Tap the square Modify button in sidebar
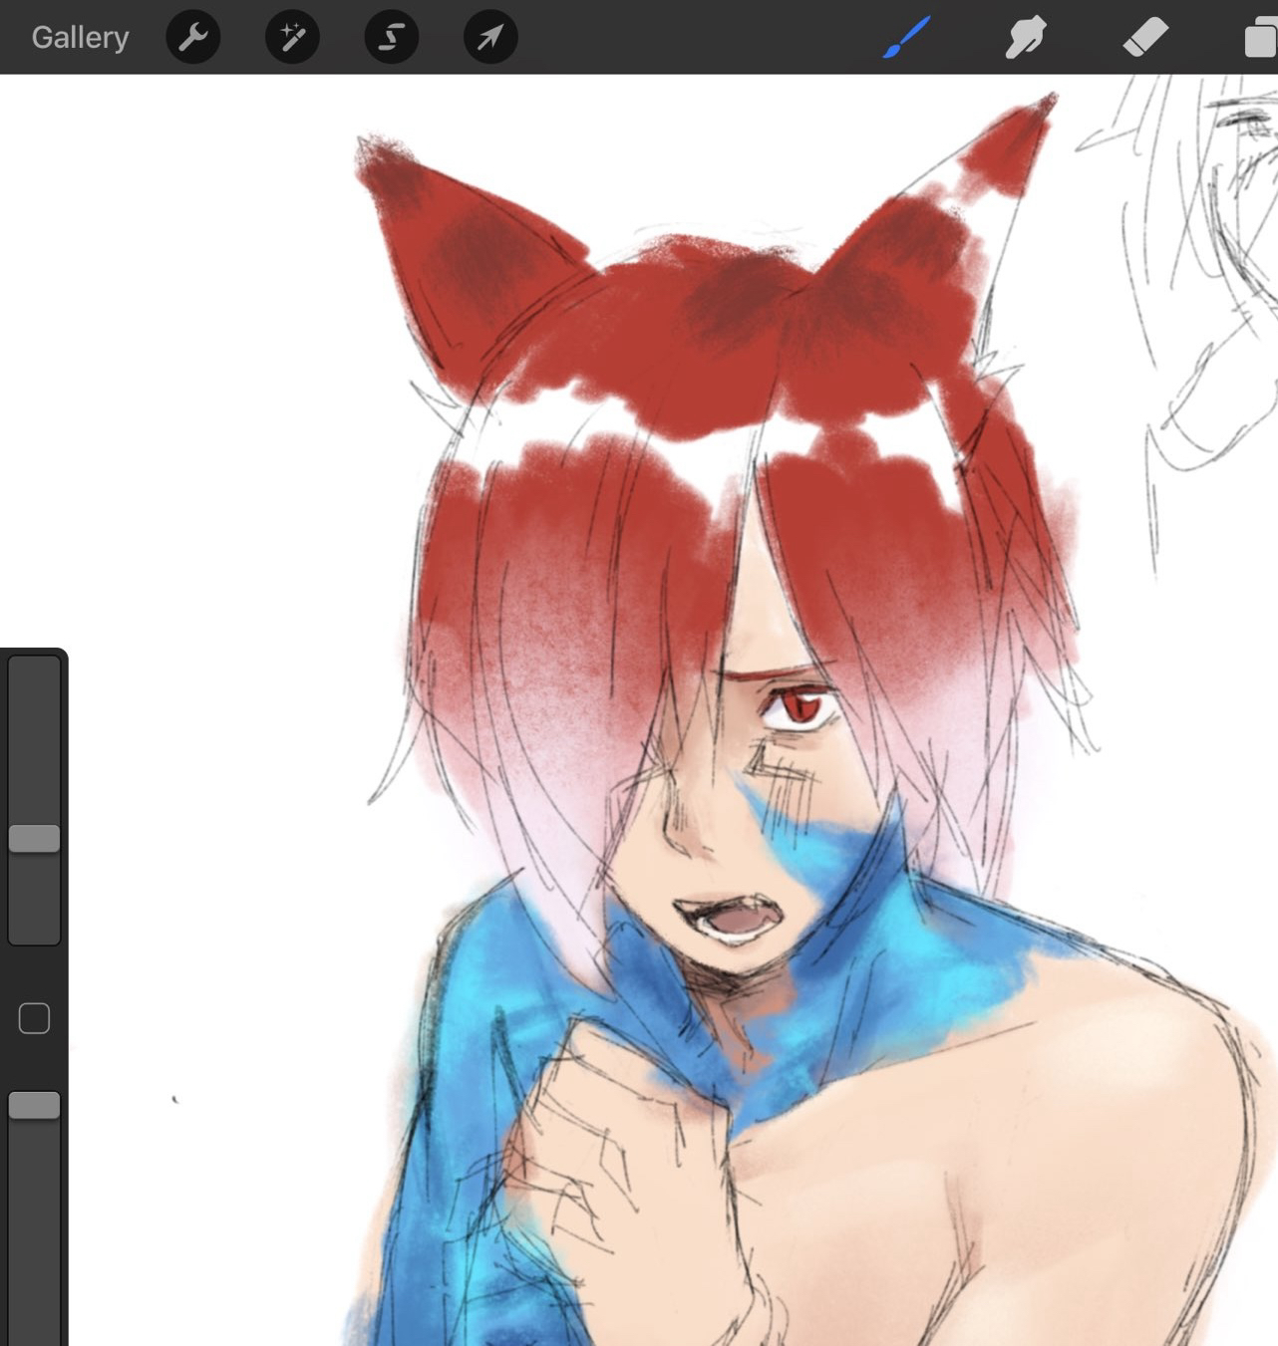The height and width of the screenshot is (1346, 1278). [x=34, y=1018]
